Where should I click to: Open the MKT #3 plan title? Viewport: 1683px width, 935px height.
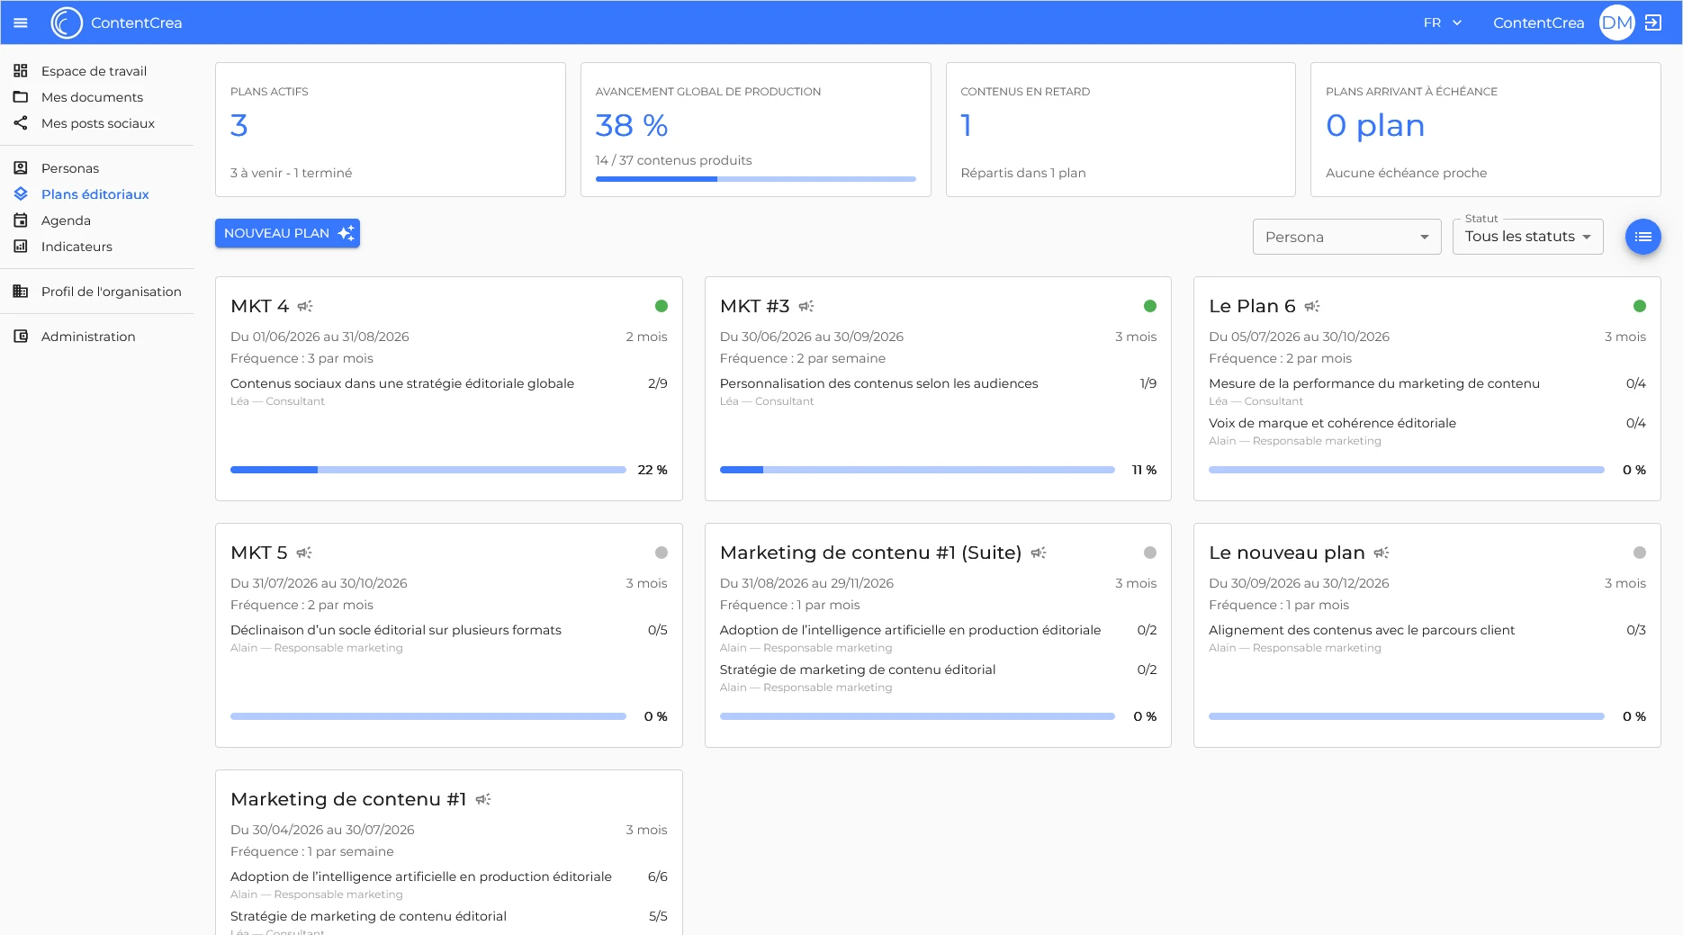coord(754,306)
